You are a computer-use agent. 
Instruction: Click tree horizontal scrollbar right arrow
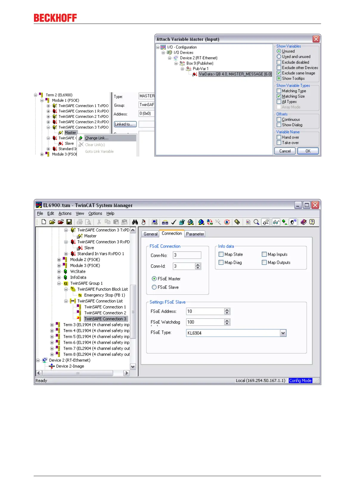pyautogui.click(x=127, y=373)
